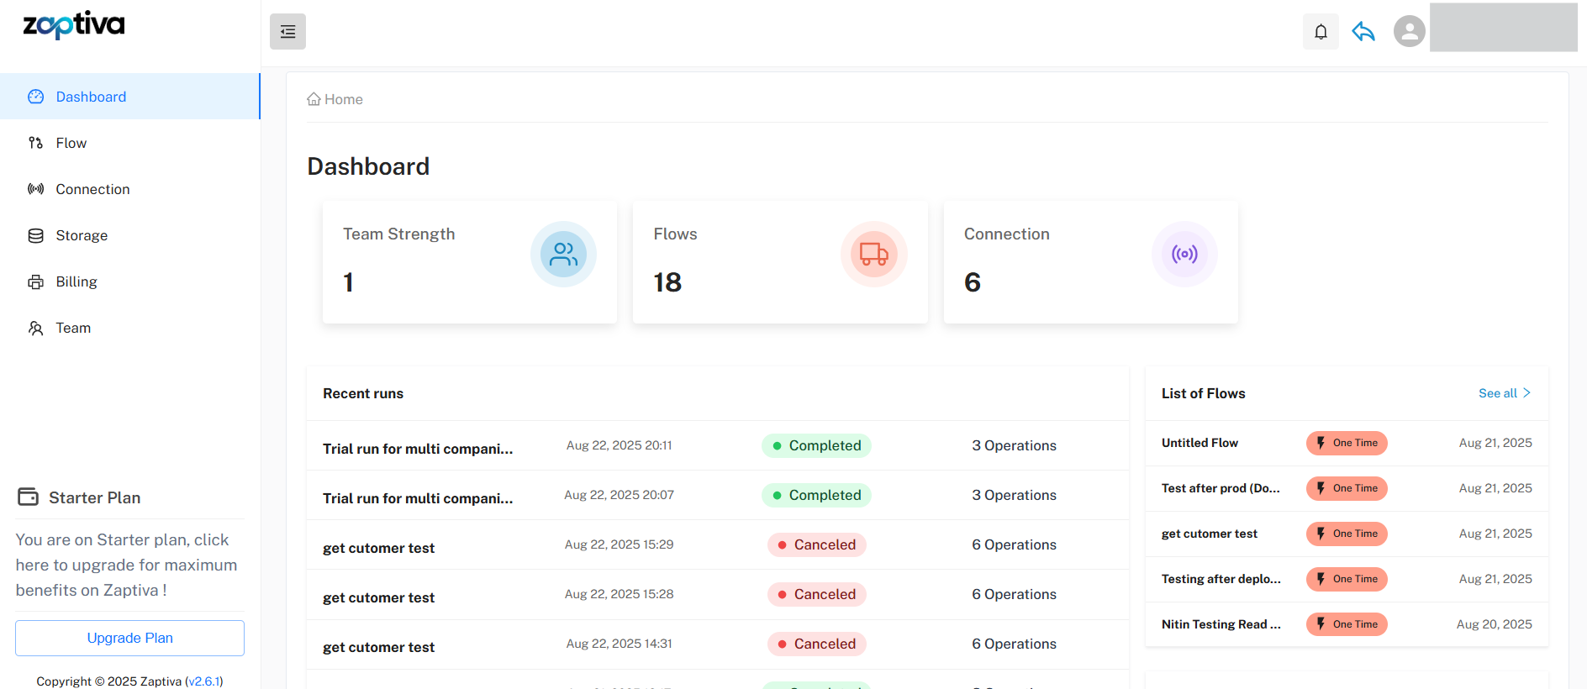Click the Home breadcrumb icon

click(314, 99)
